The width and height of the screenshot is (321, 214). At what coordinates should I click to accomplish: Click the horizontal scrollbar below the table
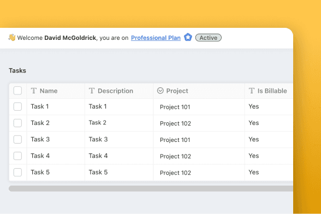151,188
